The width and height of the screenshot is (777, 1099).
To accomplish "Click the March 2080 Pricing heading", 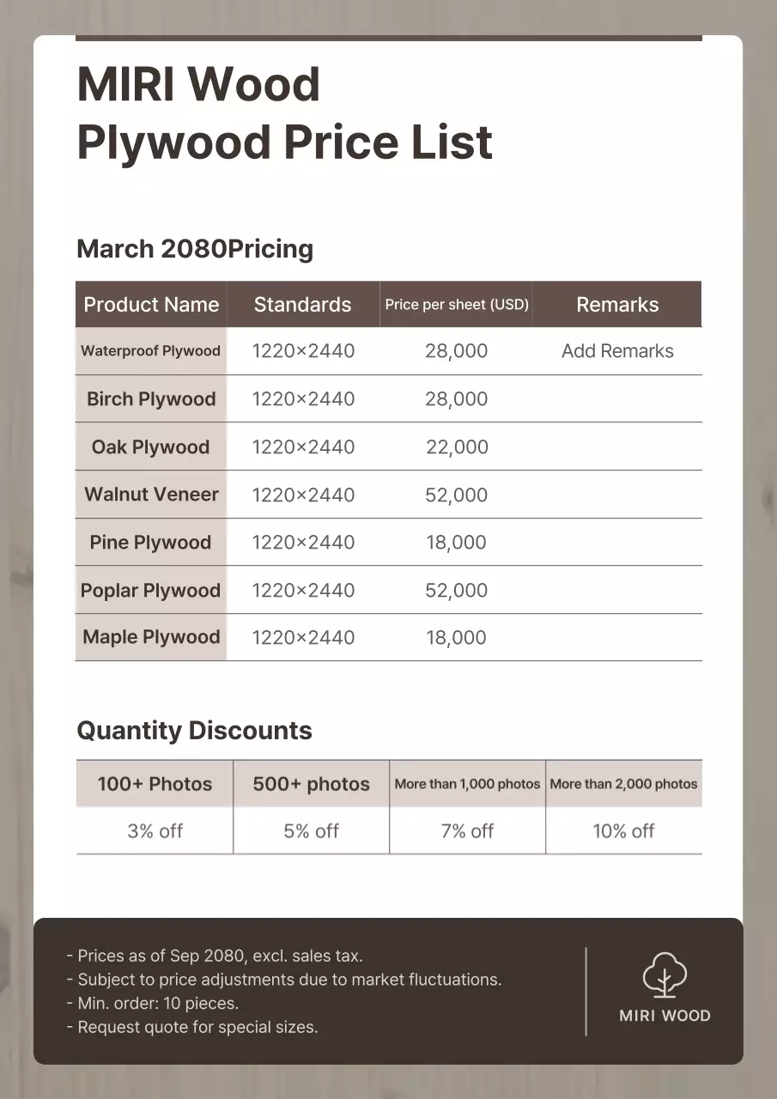I will click(x=195, y=249).
